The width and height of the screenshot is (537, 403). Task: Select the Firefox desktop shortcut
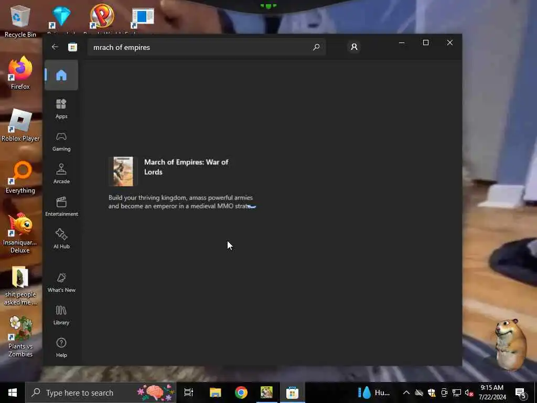point(20,73)
